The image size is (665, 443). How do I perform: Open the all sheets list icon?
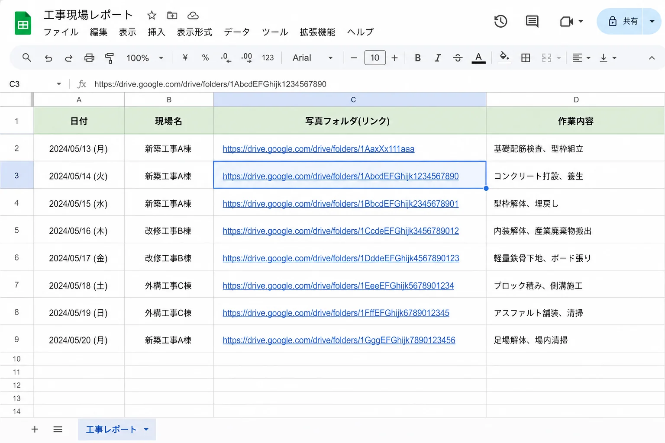coord(58,429)
